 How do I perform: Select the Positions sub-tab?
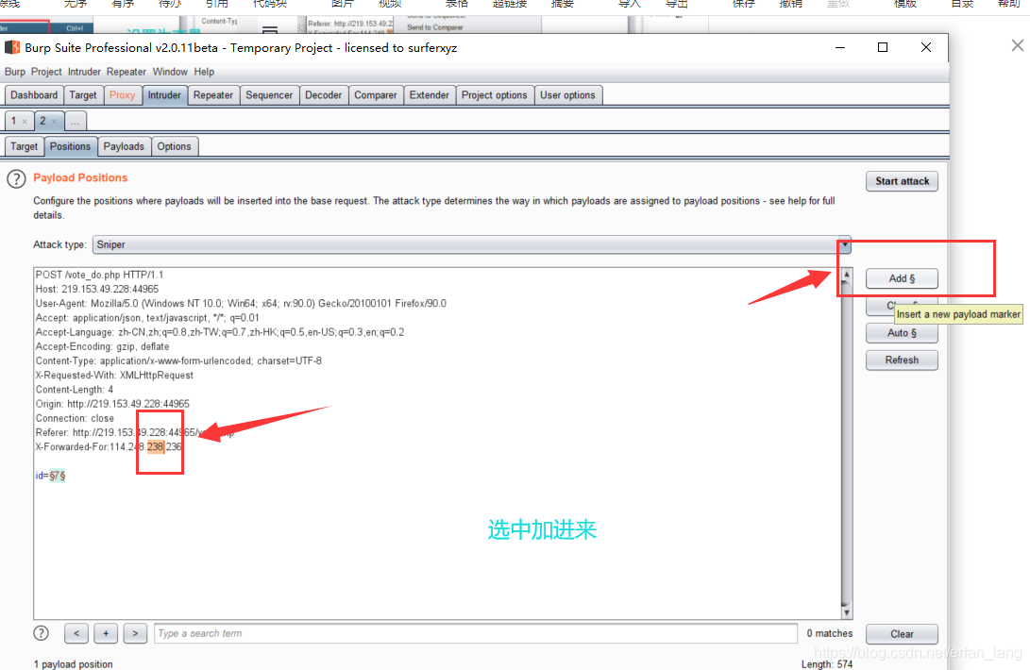click(70, 146)
